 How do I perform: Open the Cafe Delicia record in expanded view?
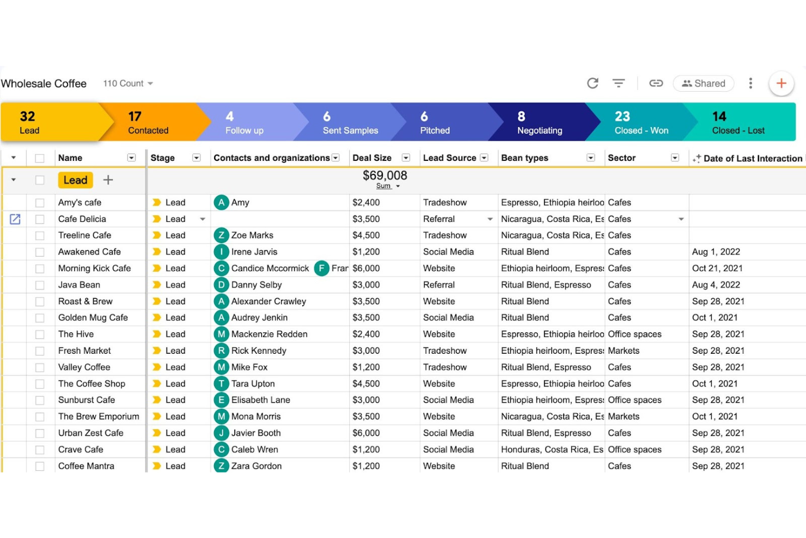(x=15, y=219)
